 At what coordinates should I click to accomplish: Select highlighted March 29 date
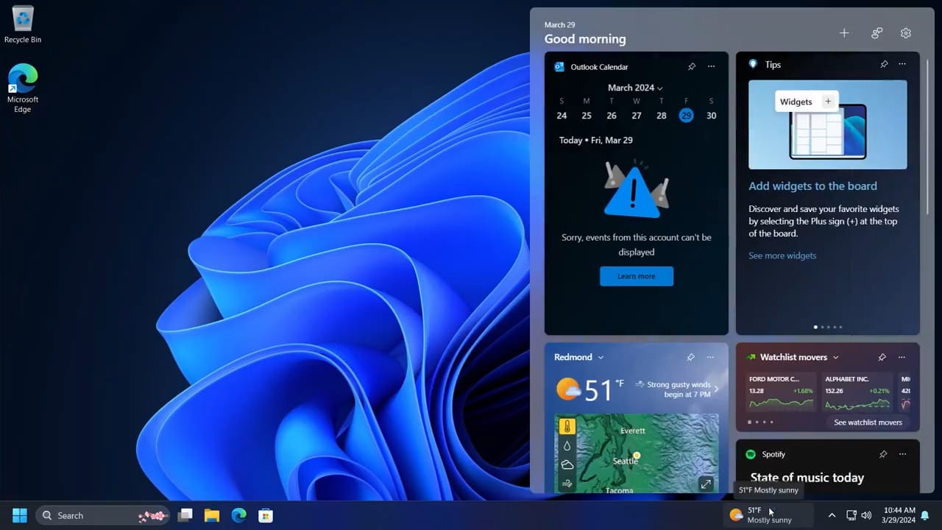coord(686,116)
